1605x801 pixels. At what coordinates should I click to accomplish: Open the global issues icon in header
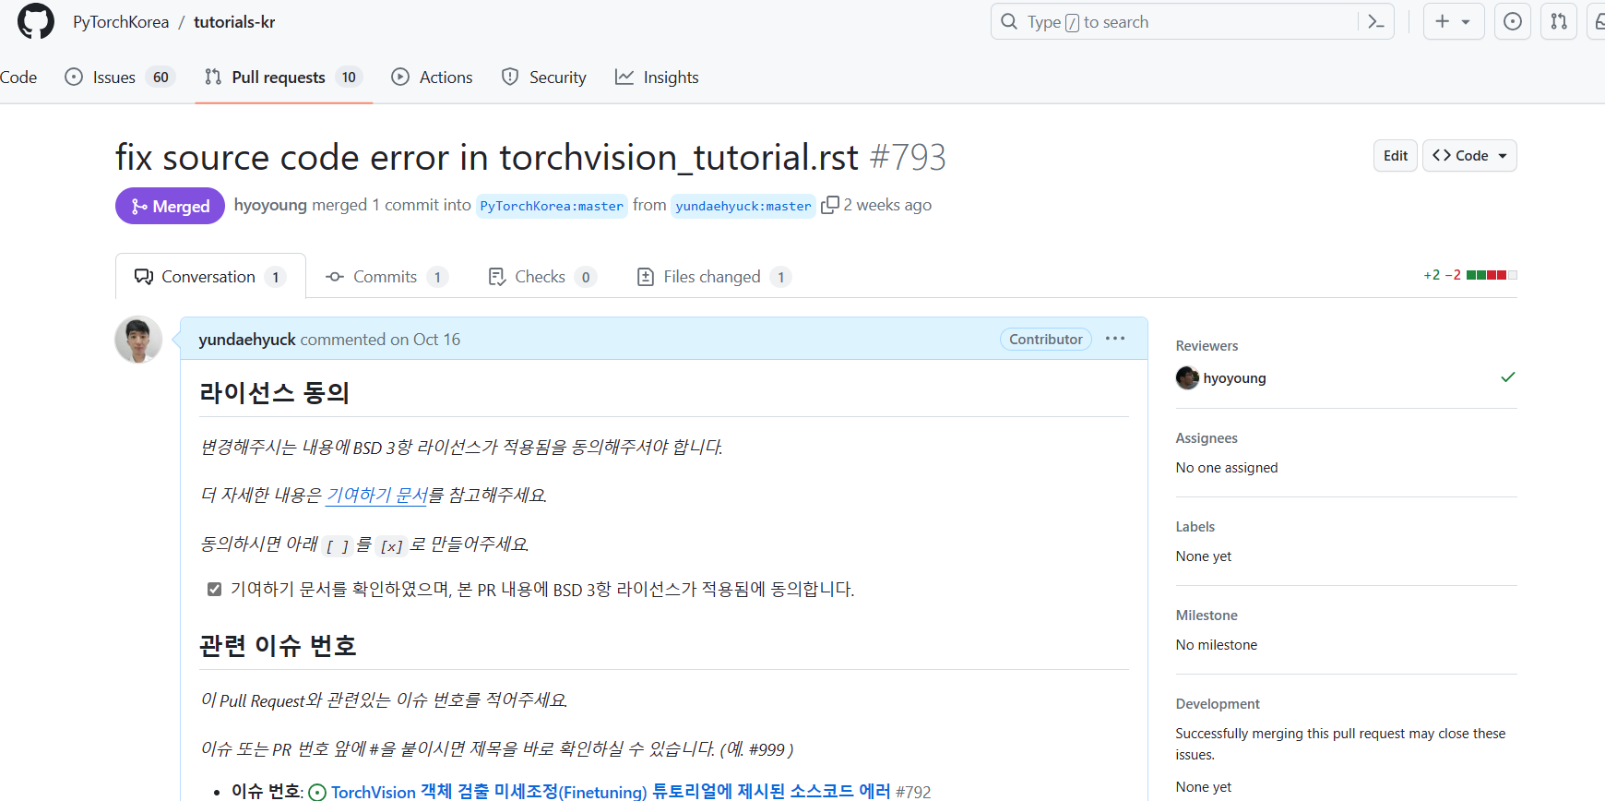pos(1513,21)
